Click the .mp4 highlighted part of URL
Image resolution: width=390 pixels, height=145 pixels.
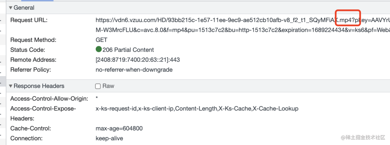pos(345,20)
